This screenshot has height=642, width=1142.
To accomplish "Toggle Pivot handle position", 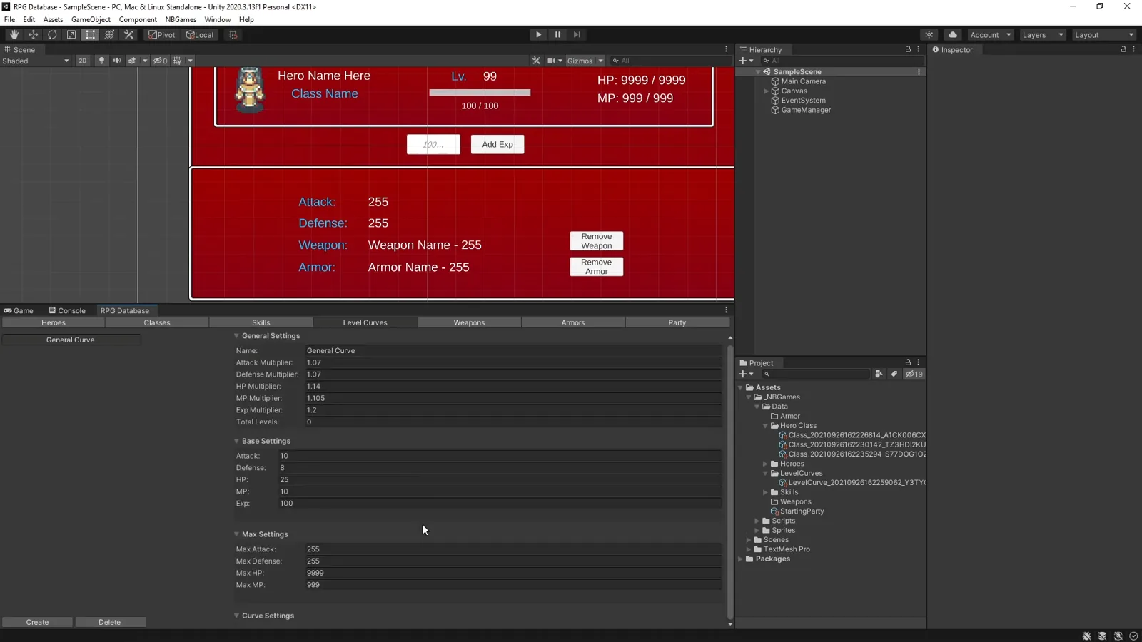I will click(x=162, y=34).
